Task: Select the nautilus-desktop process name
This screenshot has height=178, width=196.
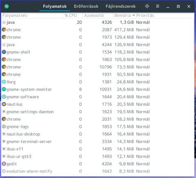Action: pos(23,134)
